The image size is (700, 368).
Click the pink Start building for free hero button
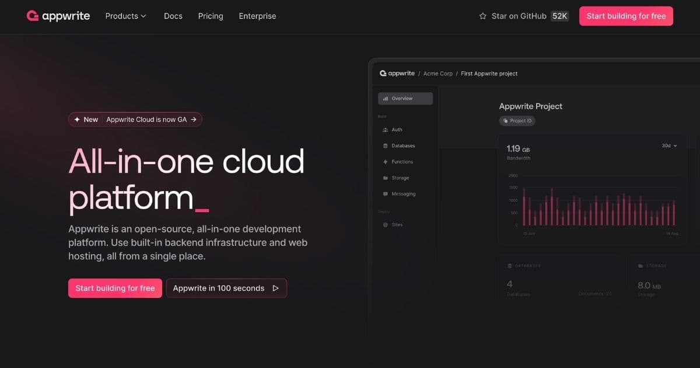[x=115, y=288]
